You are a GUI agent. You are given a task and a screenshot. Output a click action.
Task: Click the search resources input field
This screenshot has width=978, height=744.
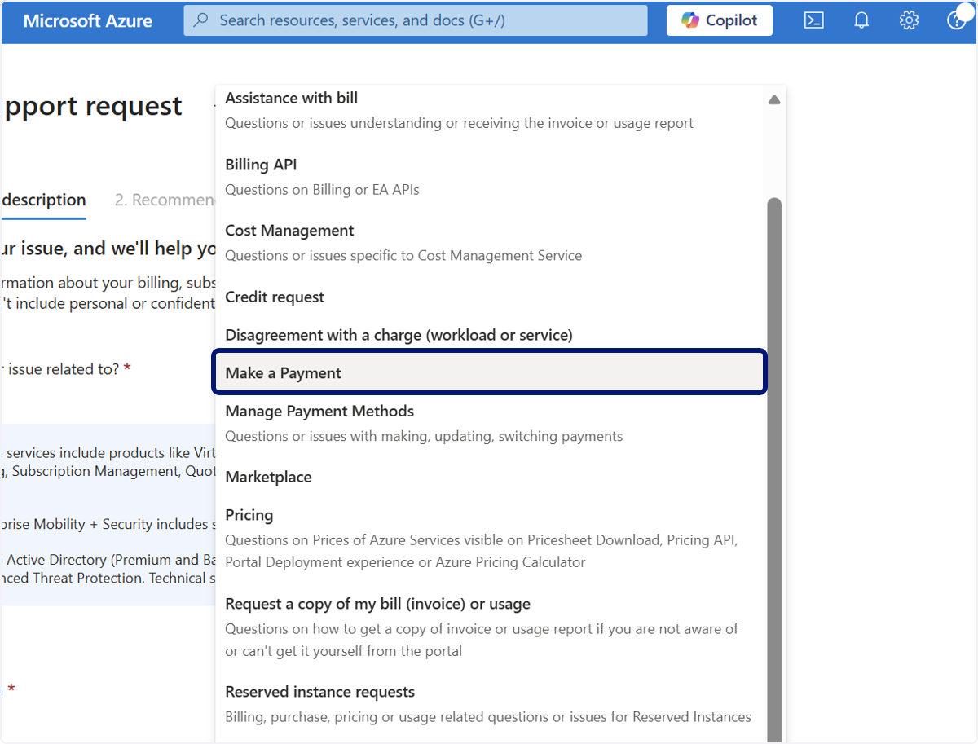pyautogui.click(x=416, y=20)
